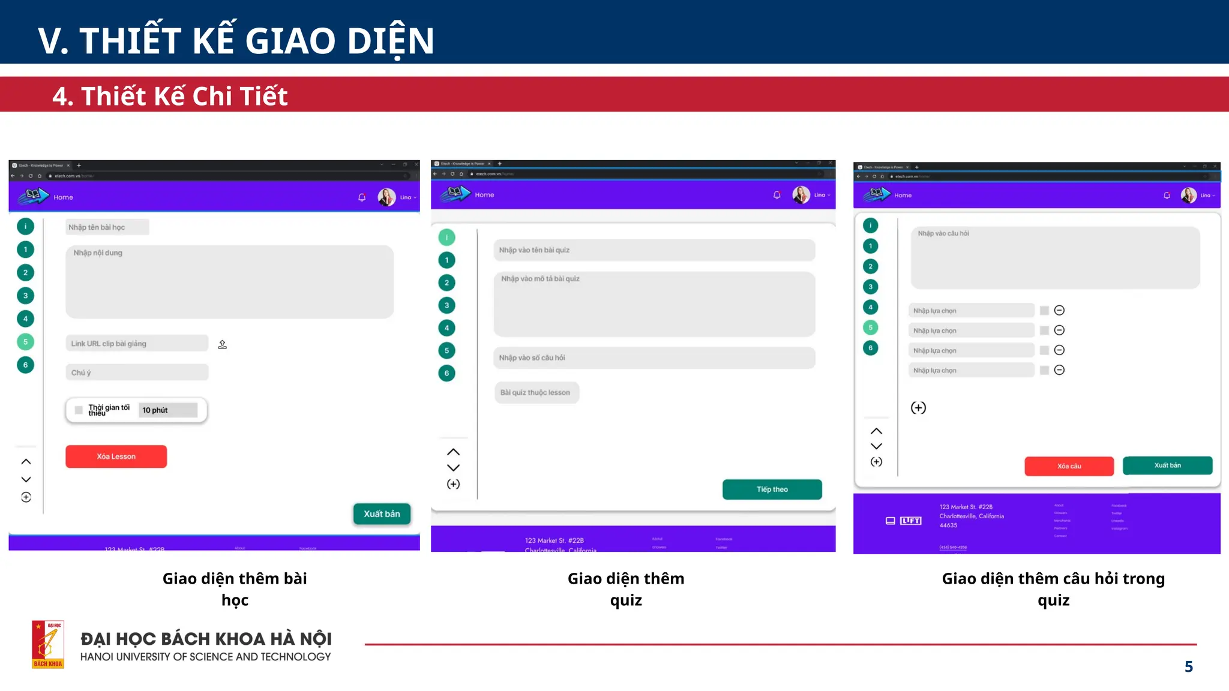Image resolution: width=1229 pixels, height=691 pixels.
Task: Click the Etech logo in lesson screen
Action: pyautogui.click(x=33, y=196)
